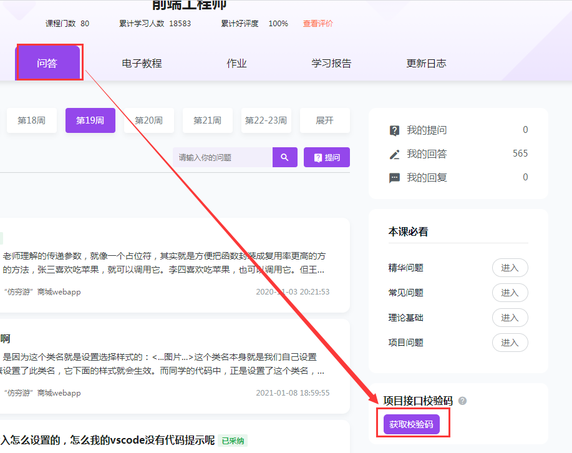Select the 第18周 week filter
The image size is (572, 453).
(32, 120)
